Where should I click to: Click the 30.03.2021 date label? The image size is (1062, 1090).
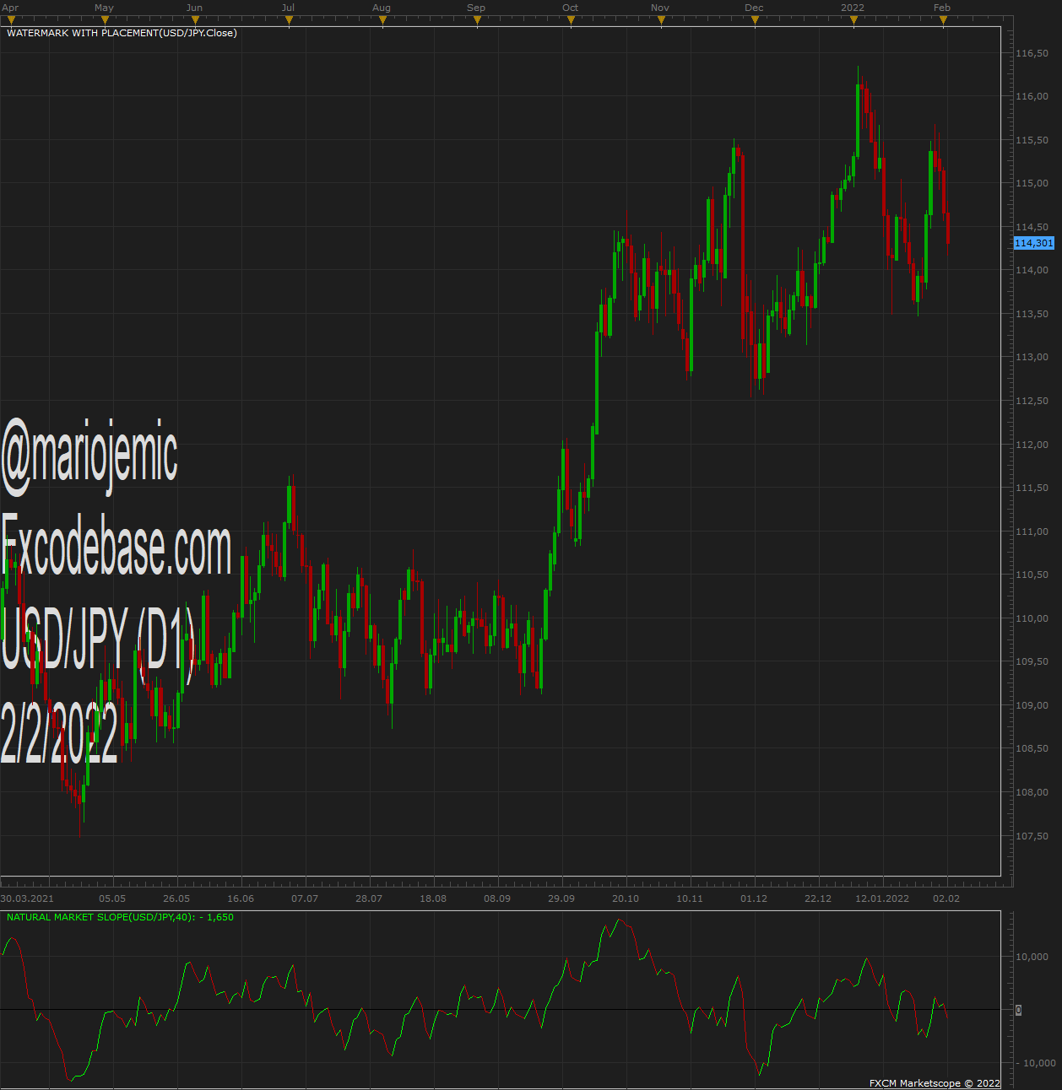[x=27, y=898]
